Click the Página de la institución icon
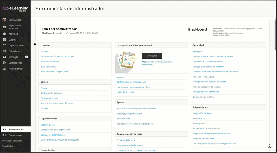 (5, 27)
